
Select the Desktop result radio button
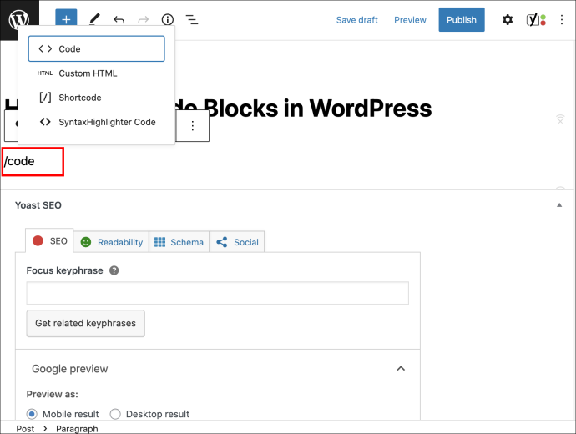click(115, 414)
